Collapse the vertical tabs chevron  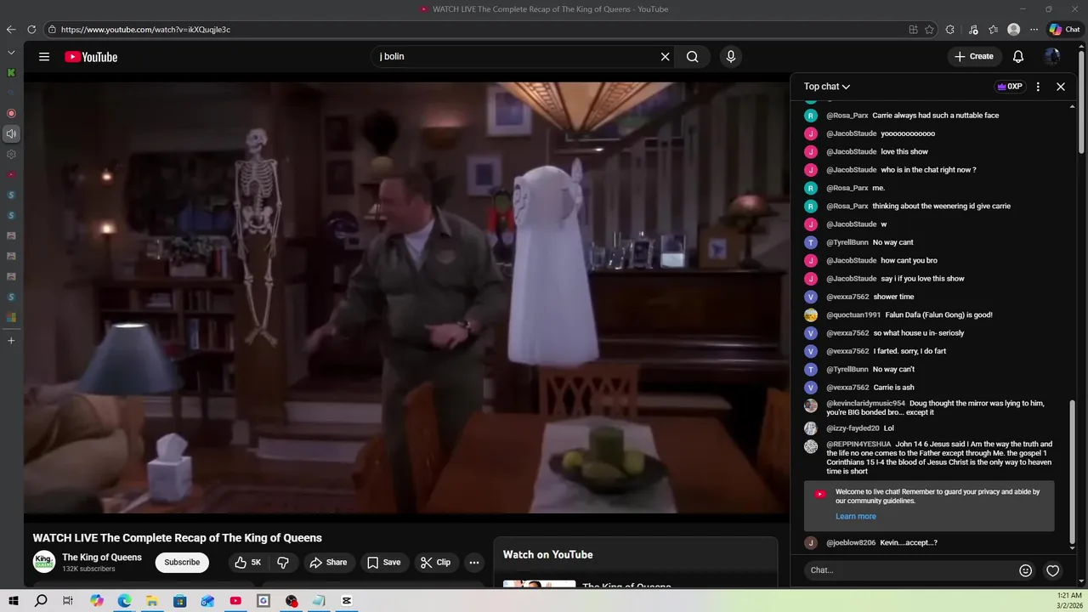(x=11, y=53)
